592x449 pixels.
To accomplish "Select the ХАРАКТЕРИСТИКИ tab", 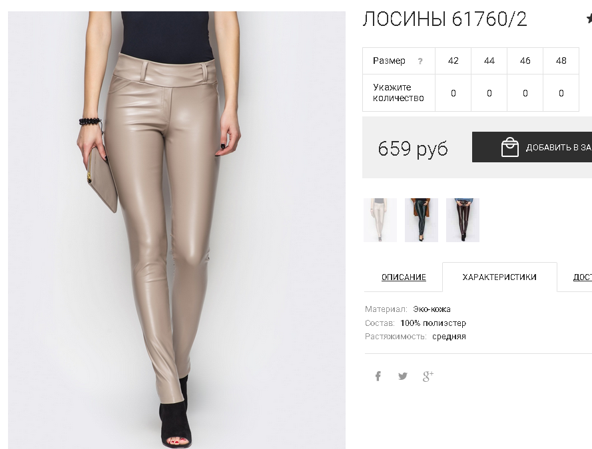I will [499, 277].
